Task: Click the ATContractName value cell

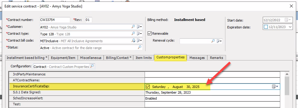Action: coord(212,80)
